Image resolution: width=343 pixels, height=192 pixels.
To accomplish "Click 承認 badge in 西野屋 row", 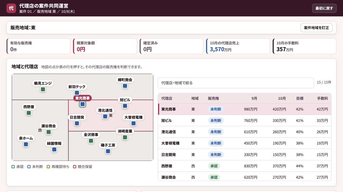I will point(214,166).
